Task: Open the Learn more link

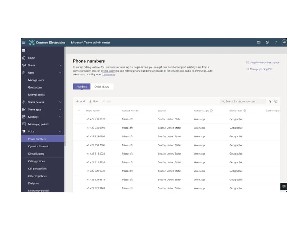Action: (109, 74)
